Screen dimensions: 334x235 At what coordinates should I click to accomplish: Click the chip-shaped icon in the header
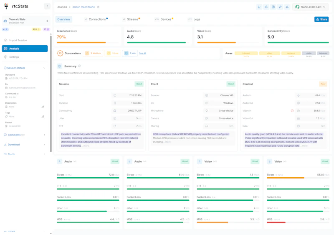click(x=273, y=7)
